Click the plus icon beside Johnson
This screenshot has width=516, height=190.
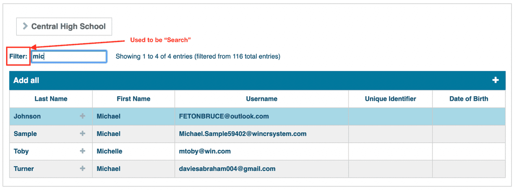82,116
